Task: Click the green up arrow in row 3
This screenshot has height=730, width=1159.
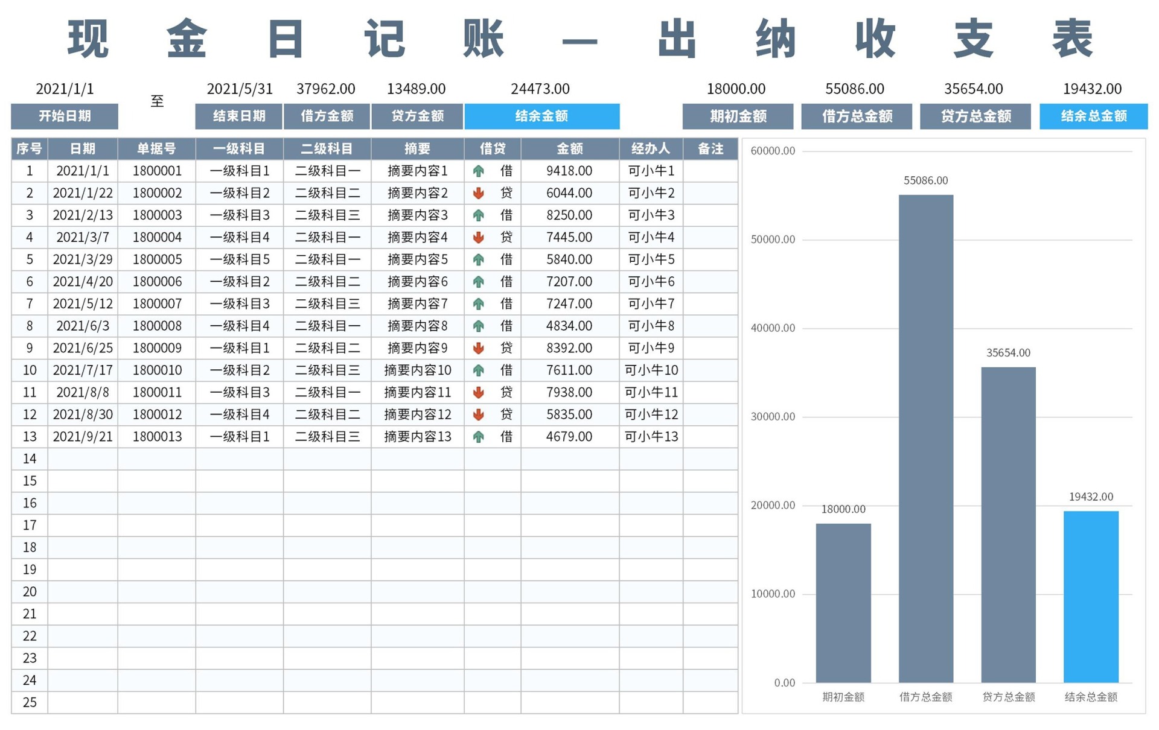Action: coord(478,215)
